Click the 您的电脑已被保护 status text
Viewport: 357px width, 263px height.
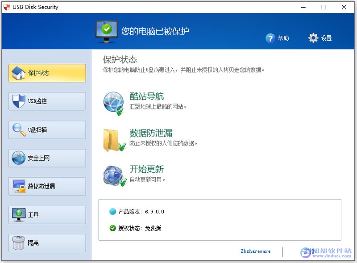pyautogui.click(x=155, y=31)
